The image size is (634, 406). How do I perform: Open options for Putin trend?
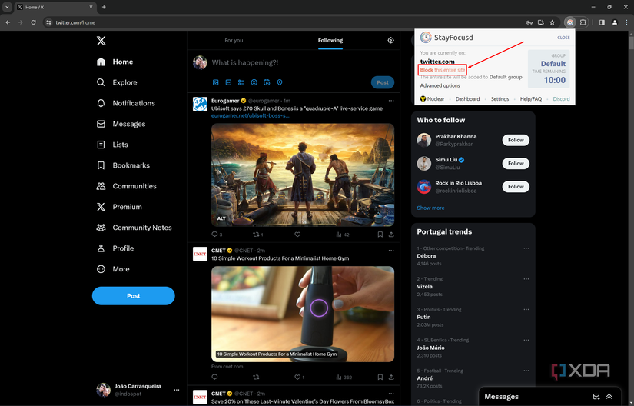point(526,309)
